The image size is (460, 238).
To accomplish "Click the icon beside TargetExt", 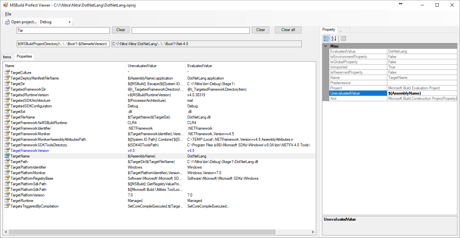I will pyautogui.click(x=7, y=112).
